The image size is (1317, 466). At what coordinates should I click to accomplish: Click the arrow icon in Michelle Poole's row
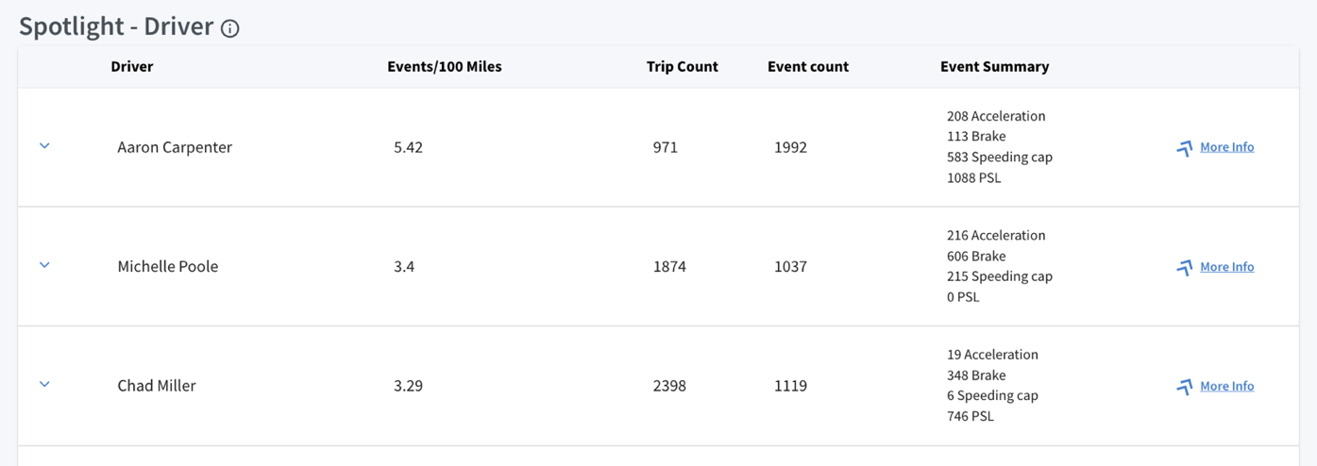[1184, 268]
